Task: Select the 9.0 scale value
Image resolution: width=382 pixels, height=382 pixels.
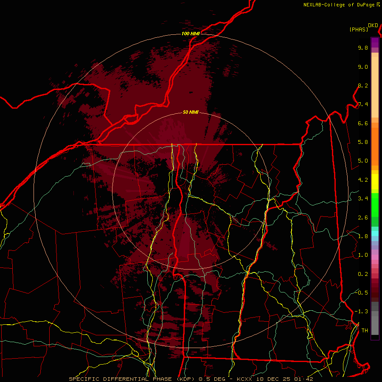Action: (x=363, y=67)
